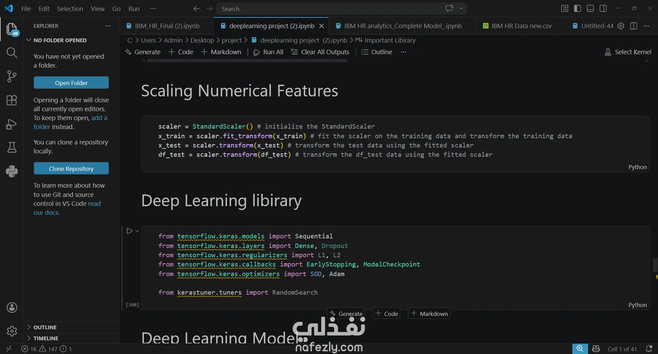Split the editor to the right
658x354 pixels.
click(634, 26)
